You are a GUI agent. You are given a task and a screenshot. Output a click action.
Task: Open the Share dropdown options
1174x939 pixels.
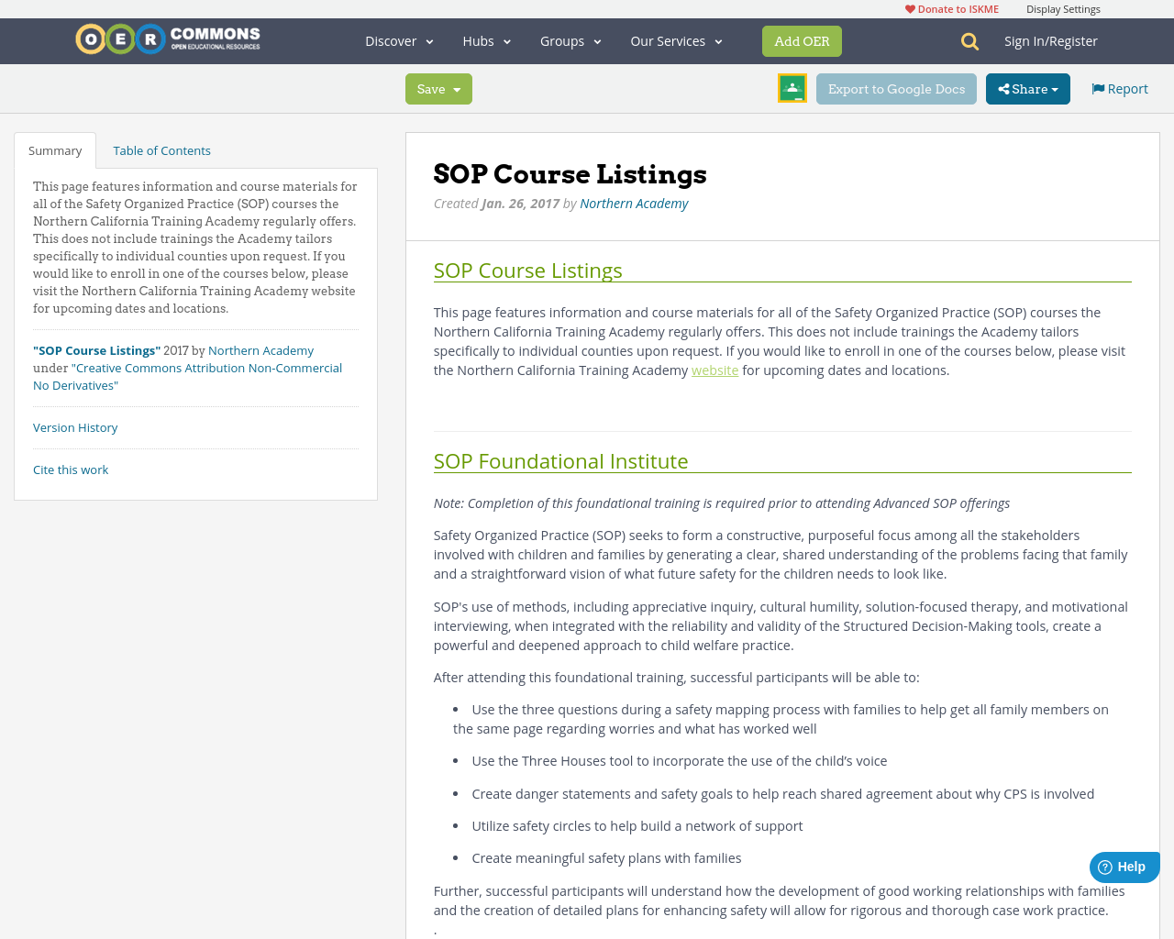[x=1027, y=87]
